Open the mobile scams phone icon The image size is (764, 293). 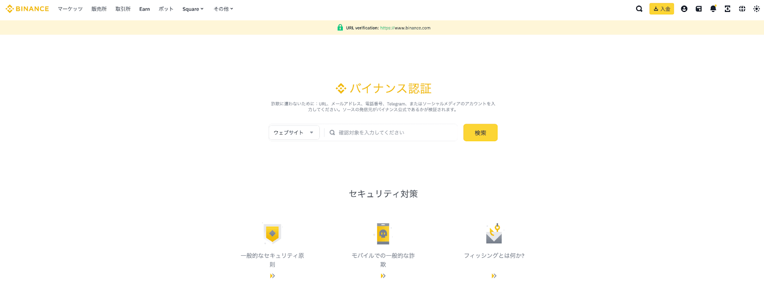coord(383,234)
